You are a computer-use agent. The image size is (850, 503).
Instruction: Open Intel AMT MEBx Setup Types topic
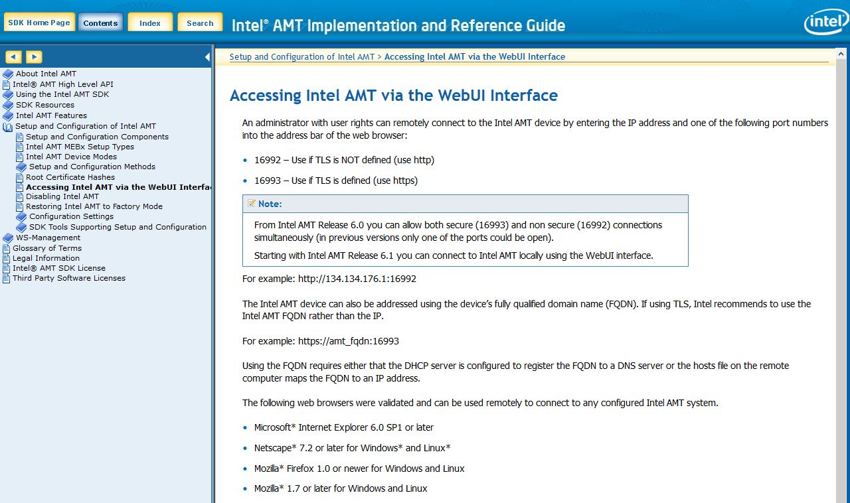click(x=80, y=147)
